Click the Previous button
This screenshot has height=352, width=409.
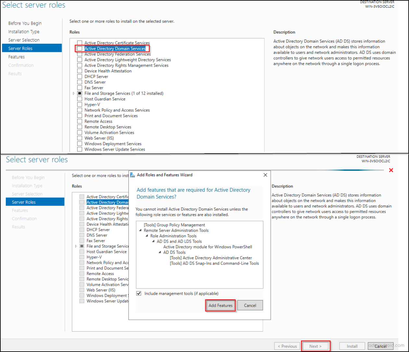tap(287, 346)
